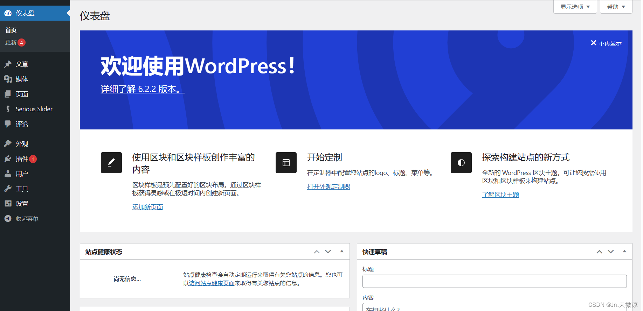643x311 pixels.
Task: Click the 欢迎使用WordPress! heading
Action: (x=198, y=66)
